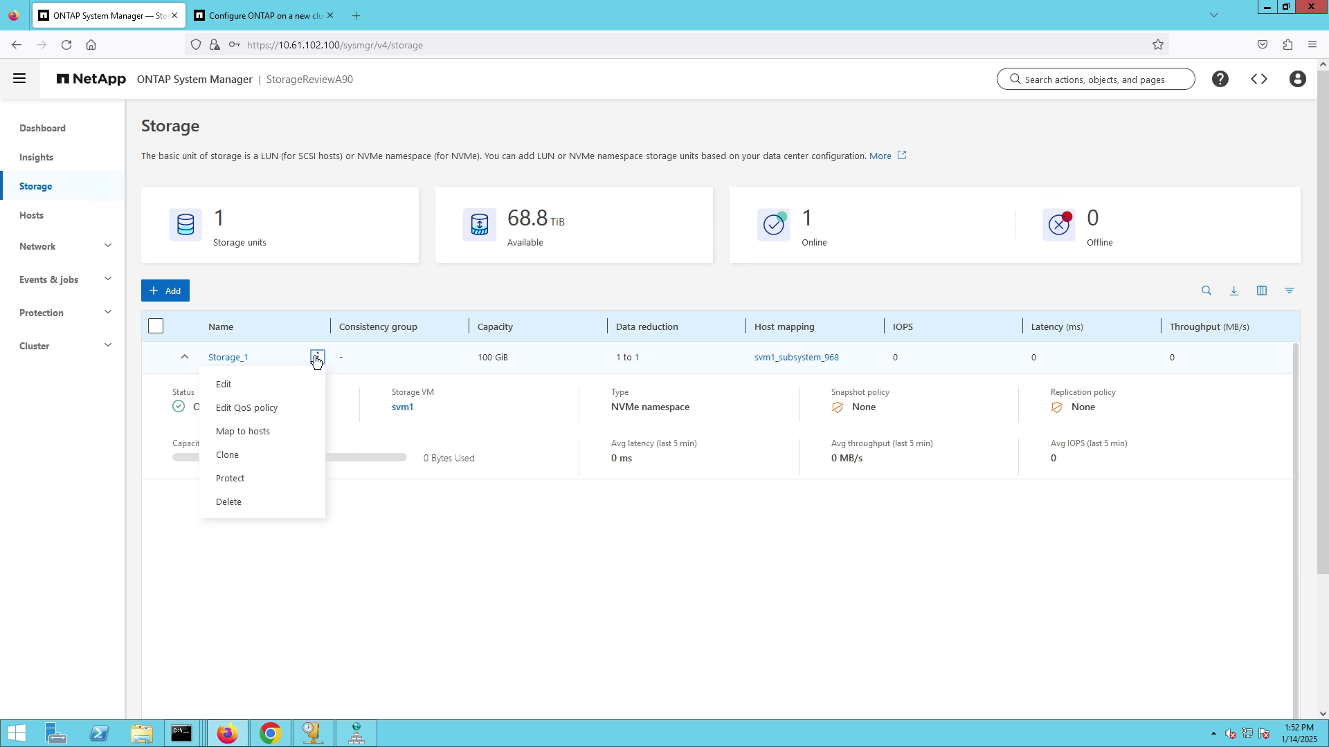Select Map to hosts menu entry
This screenshot has height=747, width=1329.
[262, 431]
